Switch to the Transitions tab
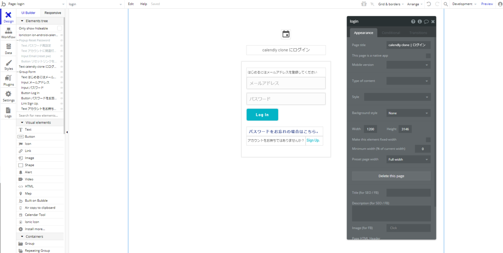The image size is (503, 253). pos(418,33)
